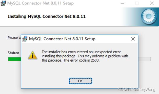Viewport: 159px width, 94px height.
Task: Click the CSDN @GefforyWang watermark
Action: pyautogui.click(x=137, y=90)
